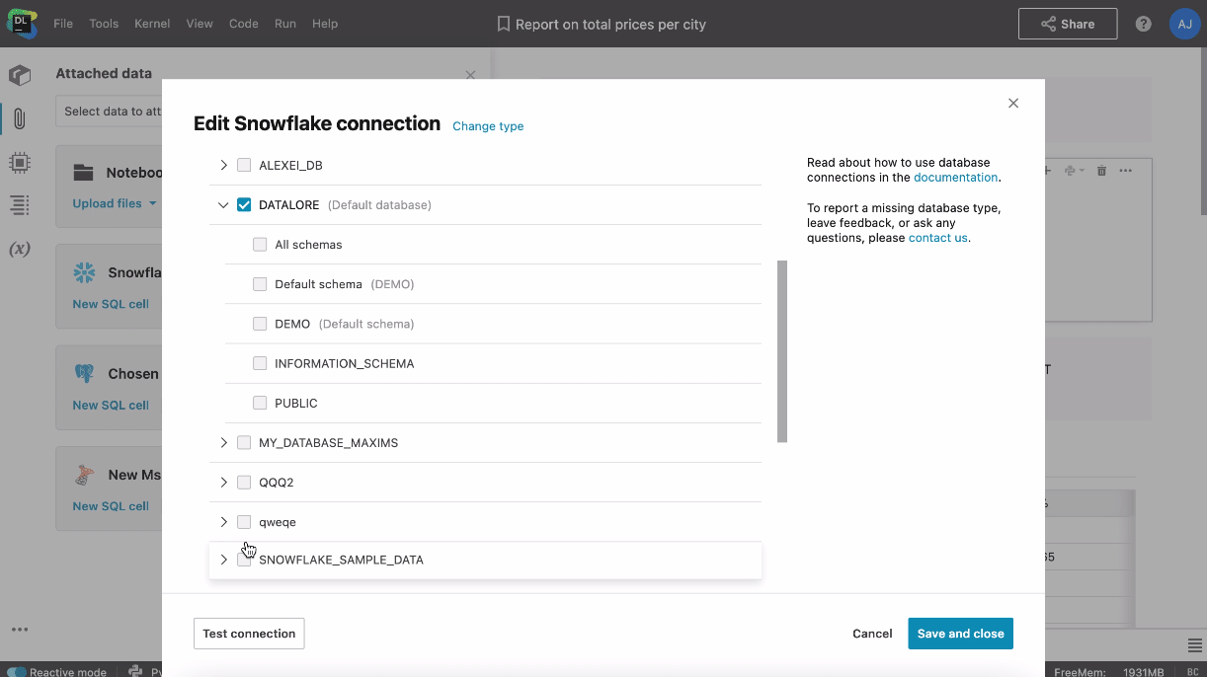Tick the Default schema (DEMO) checkbox
The height and width of the screenshot is (677, 1207).
pyautogui.click(x=260, y=284)
